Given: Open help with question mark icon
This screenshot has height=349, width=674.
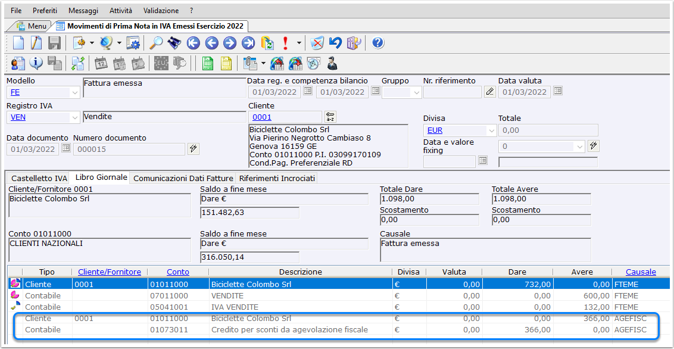Looking at the screenshot, I should click(x=378, y=43).
